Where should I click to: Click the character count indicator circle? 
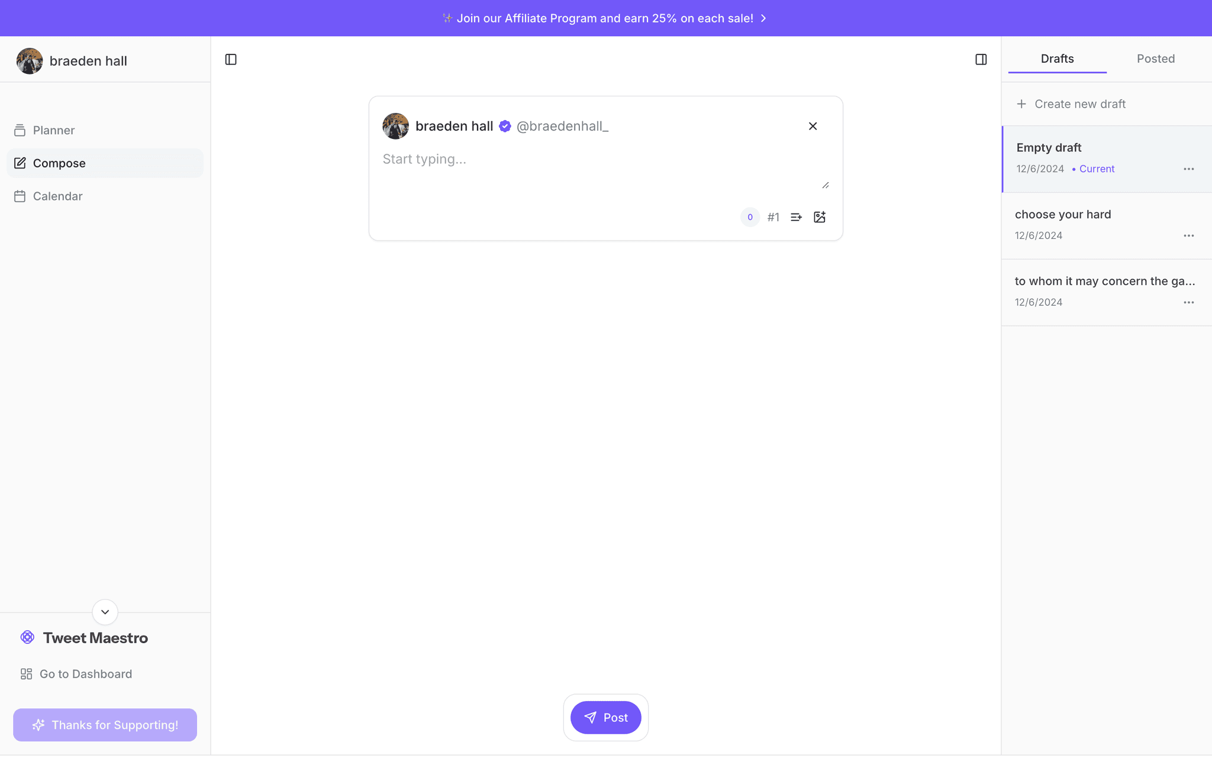pyautogui.click(x=750, y=216)
